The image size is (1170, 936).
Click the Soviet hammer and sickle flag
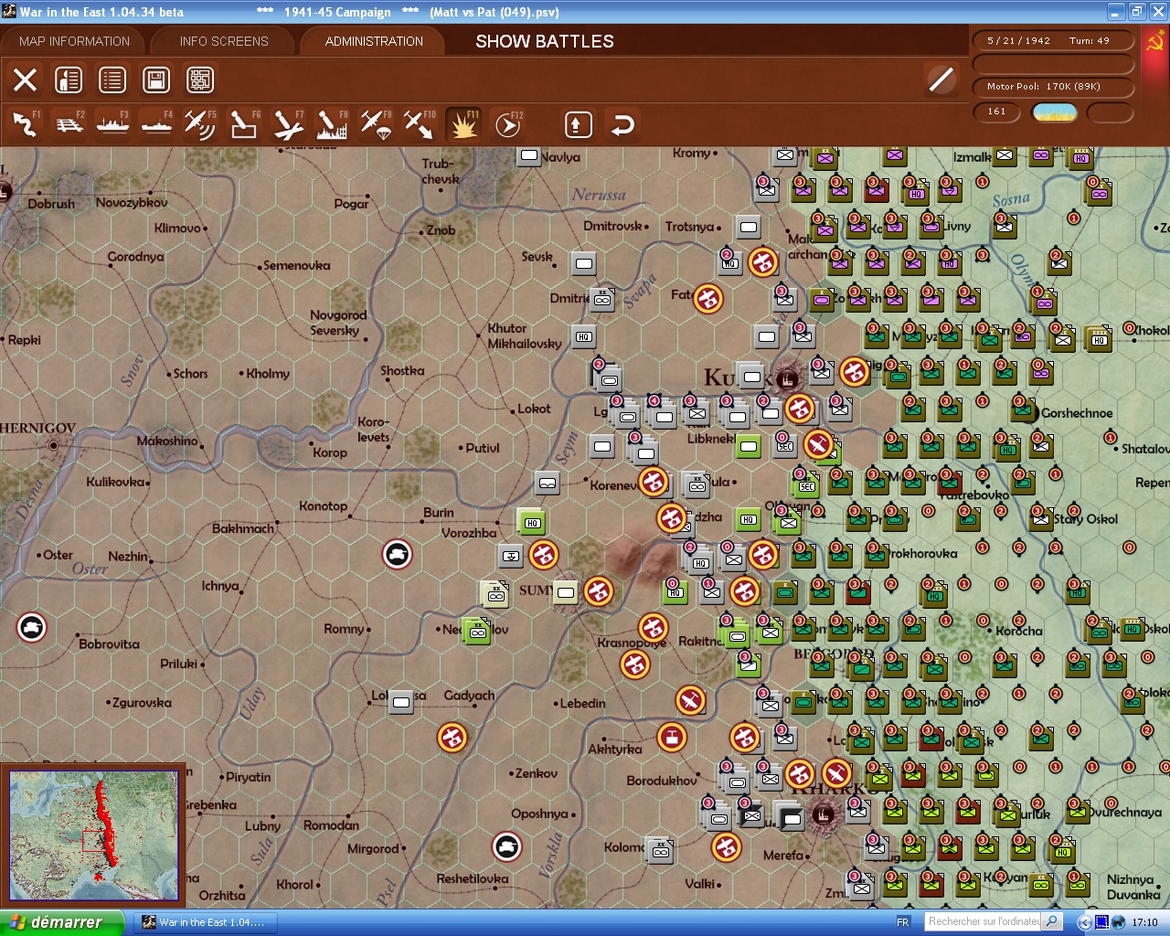(x=1154, y=42)
